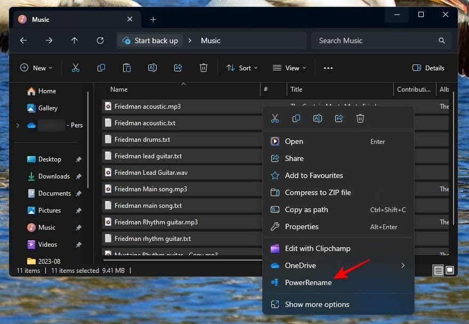The image size is (469, 324).
Task: Click the Refresh icon in the navigation bar
Action: point(100,40)
